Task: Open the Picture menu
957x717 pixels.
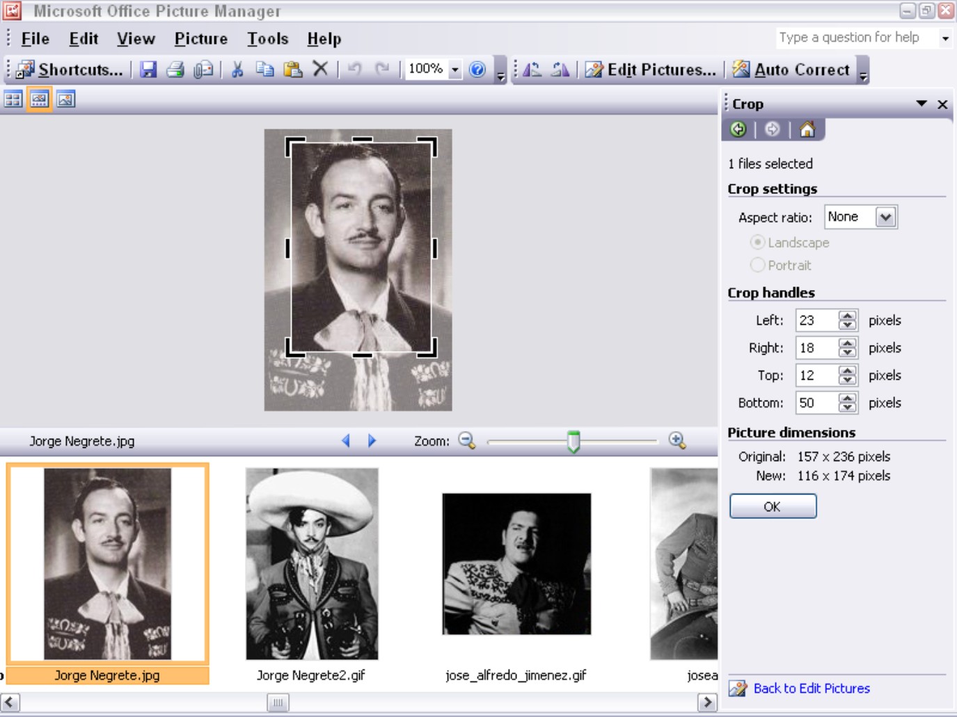Action: pyautogui.click(x=201, y=39)
